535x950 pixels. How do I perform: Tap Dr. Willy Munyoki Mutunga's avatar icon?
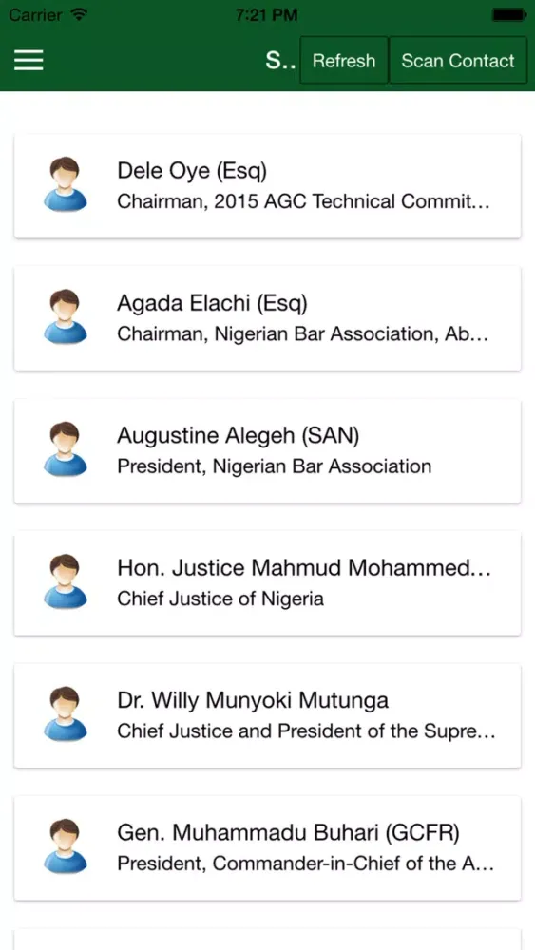pyautogui.click(x=65, y=714)
